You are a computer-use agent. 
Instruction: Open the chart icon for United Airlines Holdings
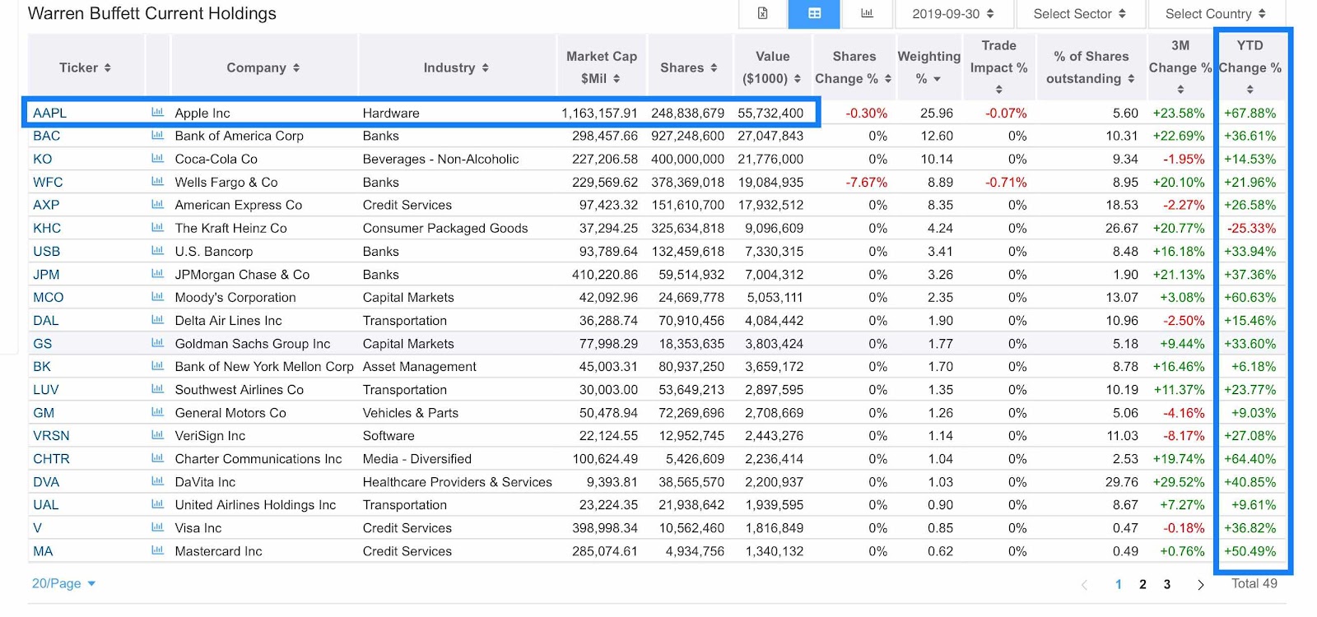(157, 504)
